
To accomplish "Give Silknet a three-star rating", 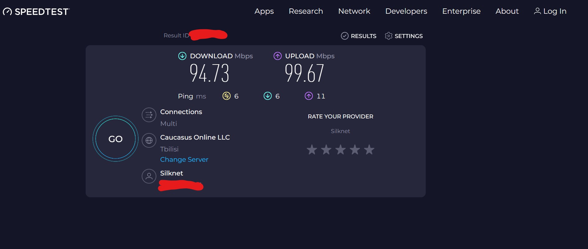I will [340, 150].
